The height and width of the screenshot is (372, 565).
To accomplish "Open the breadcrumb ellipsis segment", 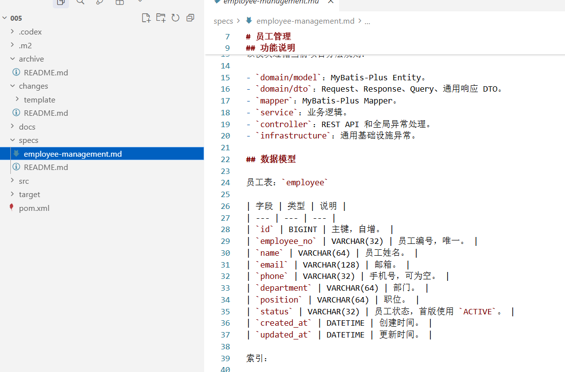I will click(367, 22).
